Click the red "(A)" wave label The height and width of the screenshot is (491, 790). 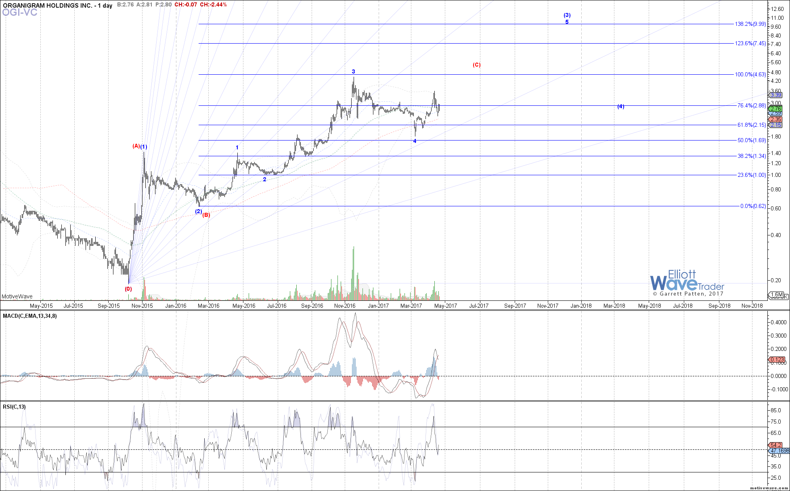[x=136, y=146]
